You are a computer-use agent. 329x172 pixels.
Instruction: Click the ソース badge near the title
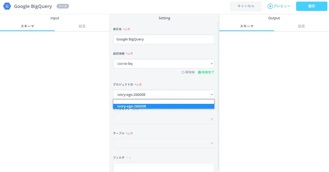coord(63,6)
